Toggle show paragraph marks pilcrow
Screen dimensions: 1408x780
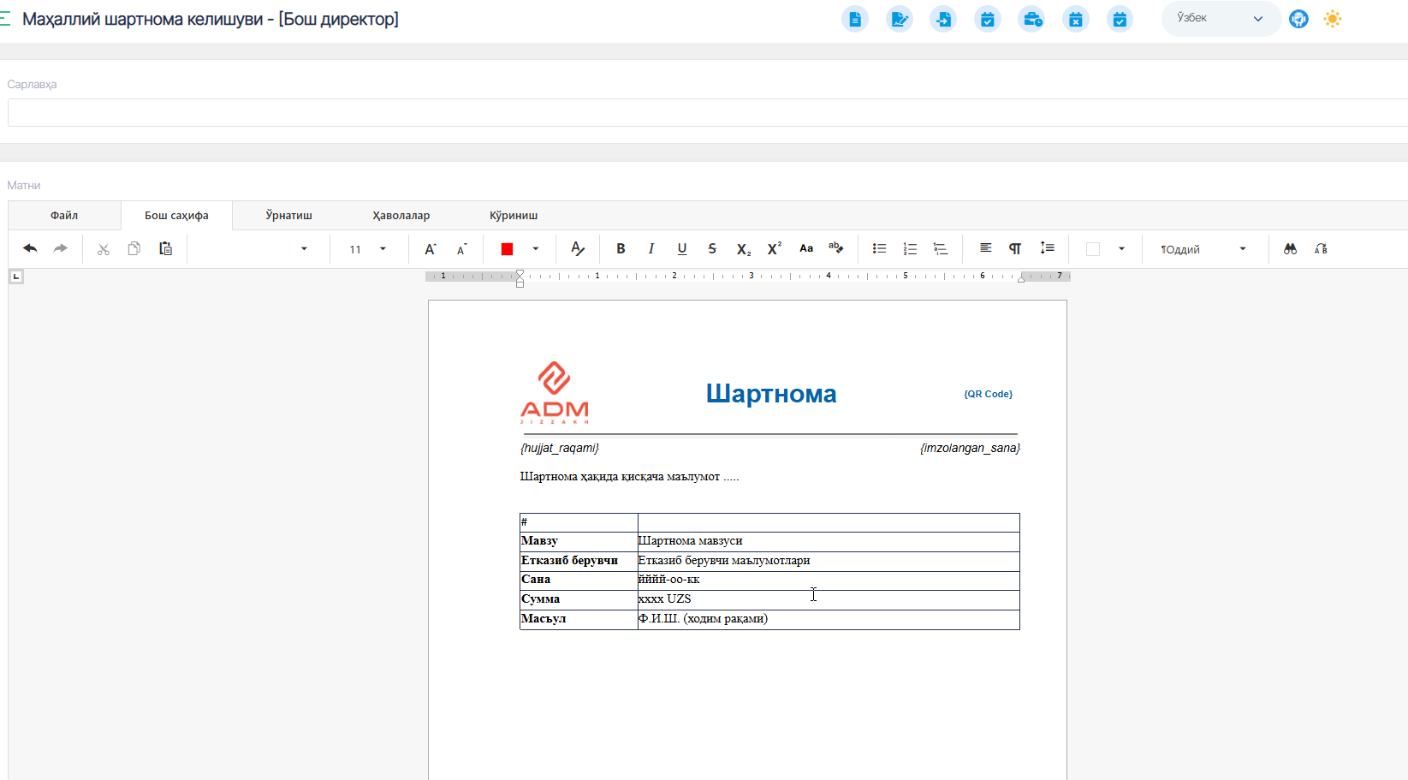point(1015,249)
